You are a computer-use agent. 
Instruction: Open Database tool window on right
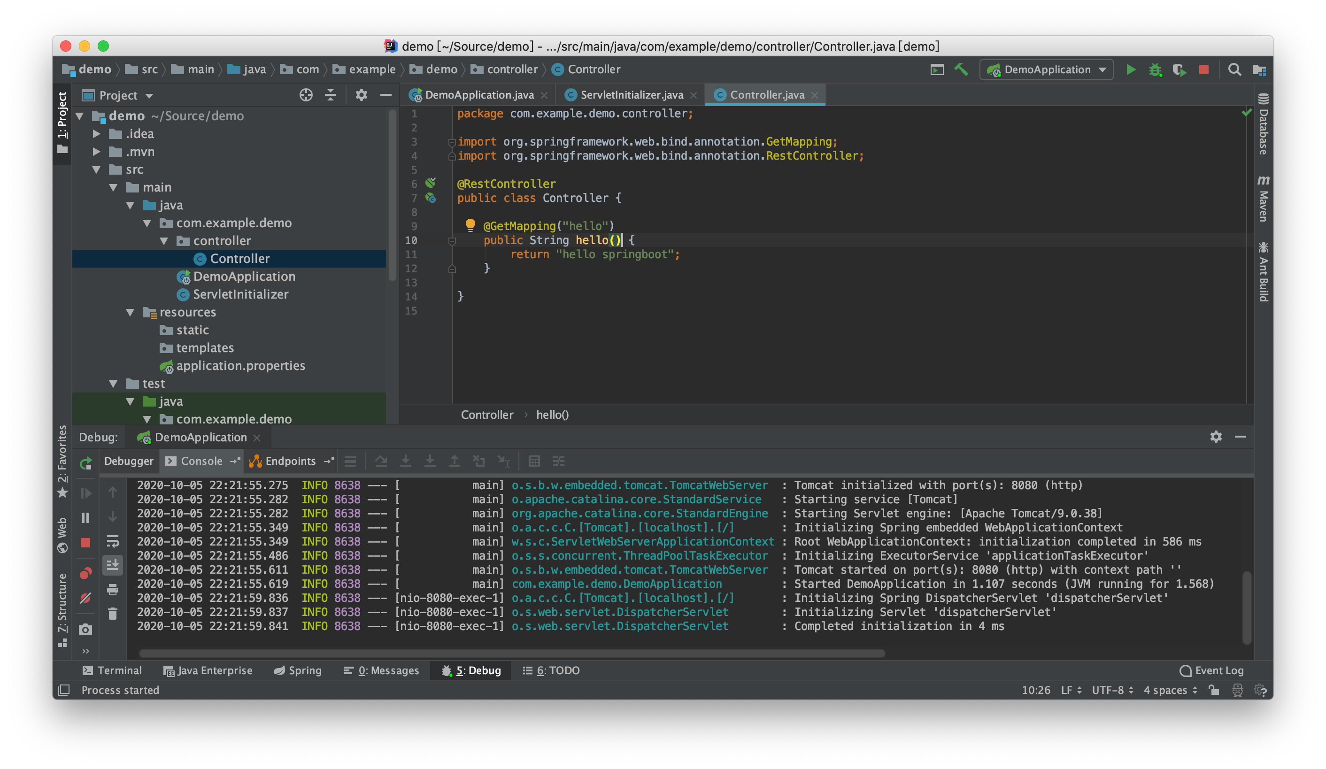(1263, 123)
